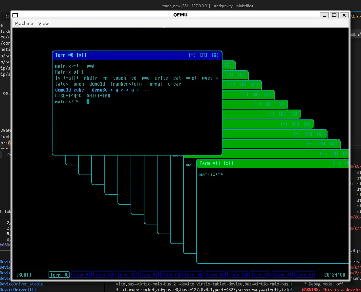Minimize Term #0 via [-] button
This screenshot has width=361, height=292.
click(x=192, y=55)
